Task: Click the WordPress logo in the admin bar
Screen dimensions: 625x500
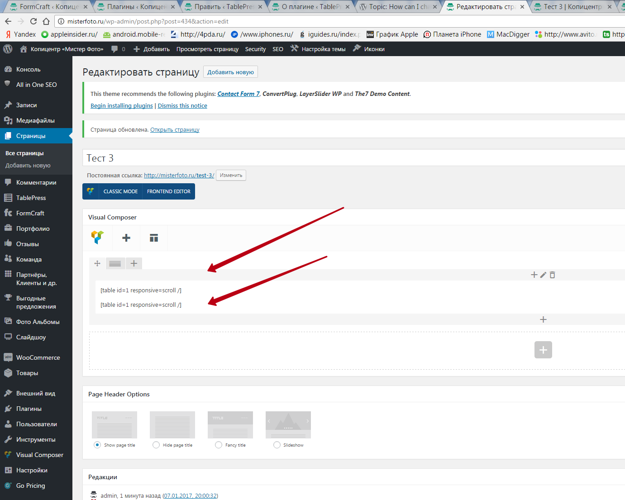Action: [8, 49]
